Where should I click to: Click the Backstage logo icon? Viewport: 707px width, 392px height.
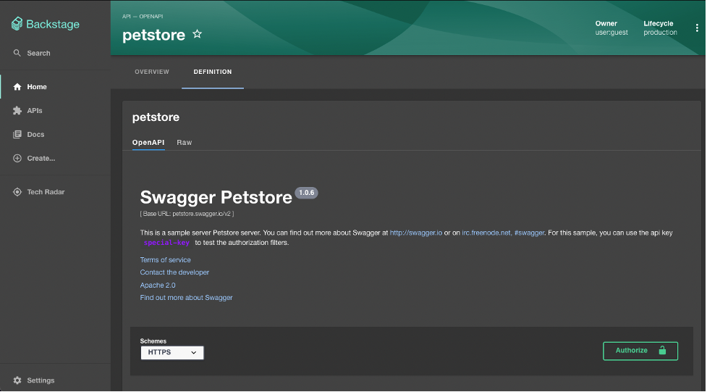(17, 24)
